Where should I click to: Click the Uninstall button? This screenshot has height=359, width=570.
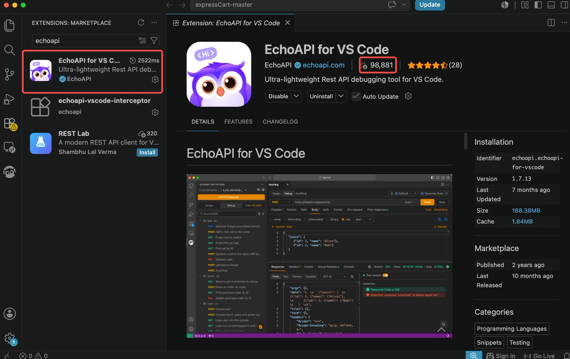(x=321, y=96)
